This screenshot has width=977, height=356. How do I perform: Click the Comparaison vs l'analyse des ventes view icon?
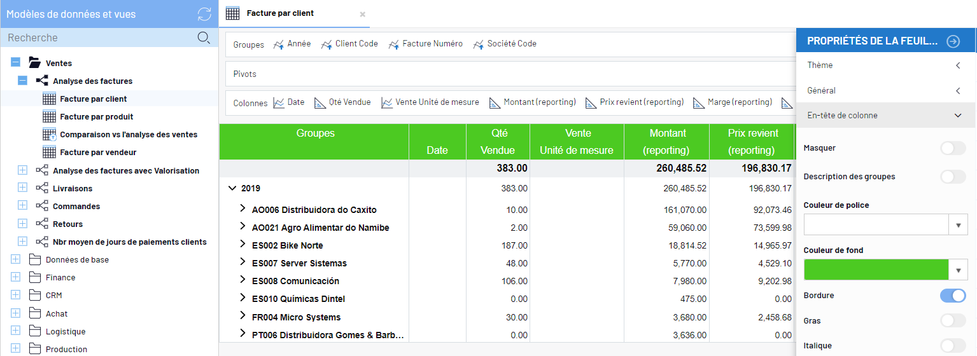[x=50, y=134]
